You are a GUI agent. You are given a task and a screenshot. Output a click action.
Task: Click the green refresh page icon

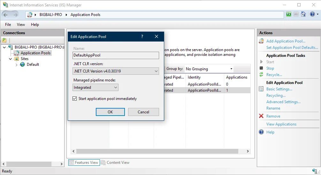[289, 14]
